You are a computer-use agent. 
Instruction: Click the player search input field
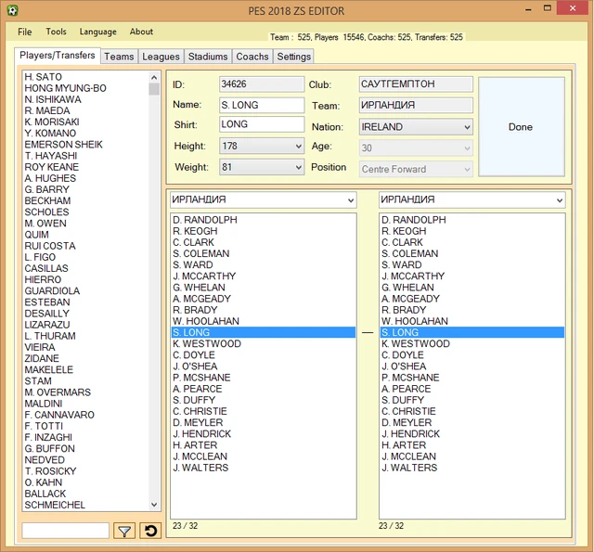66,531
